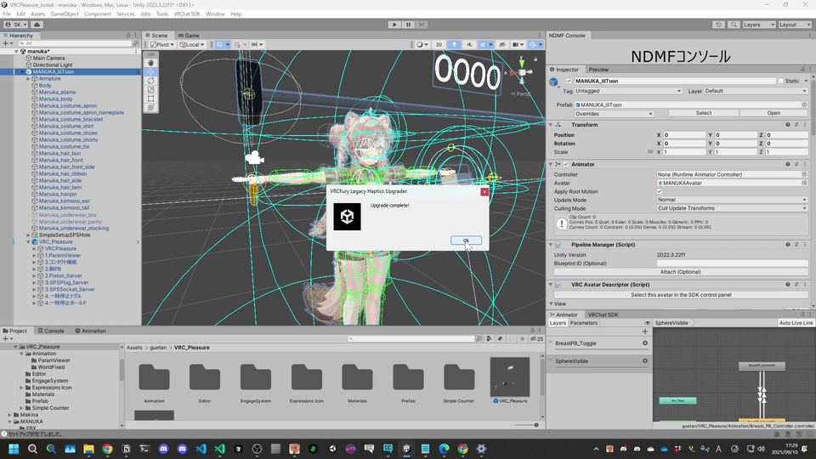Toggle the MANUKA_lilToon active checkbox

[569, 82]
